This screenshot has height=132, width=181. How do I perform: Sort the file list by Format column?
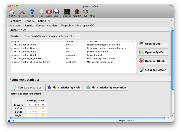[x=76, y=41]
